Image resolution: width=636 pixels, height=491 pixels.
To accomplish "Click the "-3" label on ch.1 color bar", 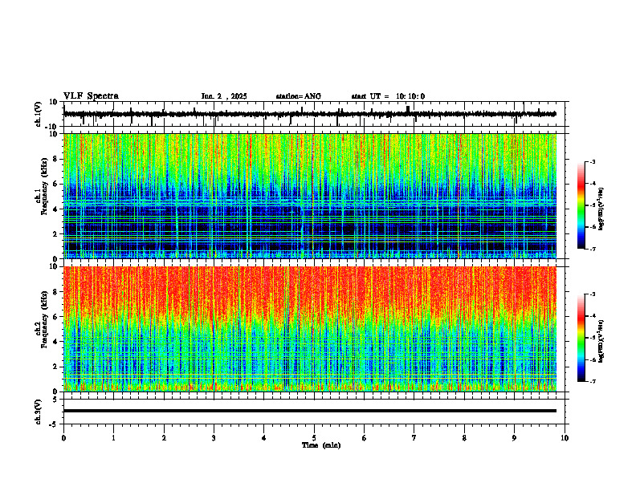I will [x=593, y=161].
